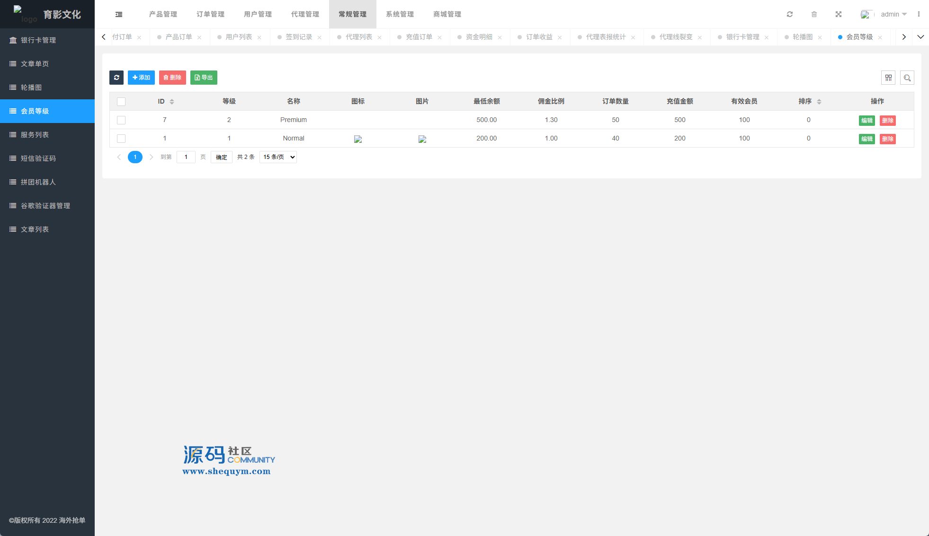Click the blue 添加 button
Image resolution: width=929 pixels, height=536 pixels.
pos(141,78)
